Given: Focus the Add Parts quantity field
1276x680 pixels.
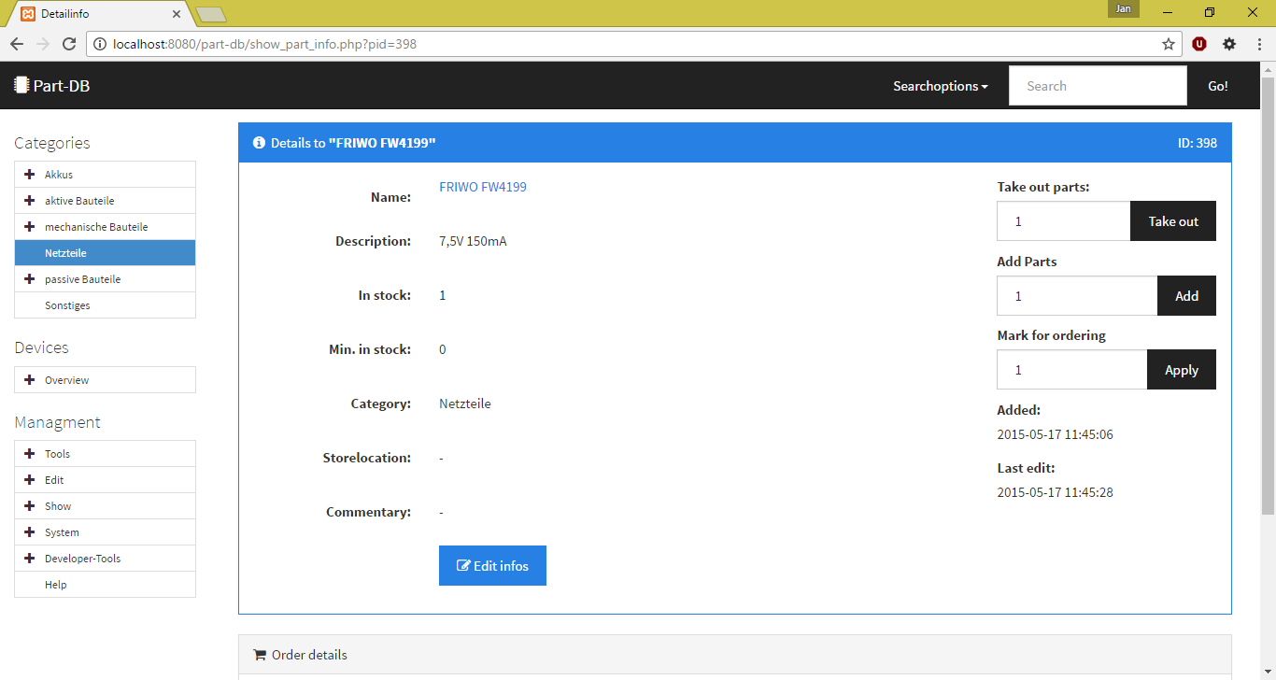Looking at the screenshot, I should click(1077, 296).
